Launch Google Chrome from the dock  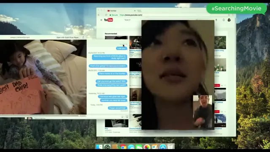[x=123, y=147]
